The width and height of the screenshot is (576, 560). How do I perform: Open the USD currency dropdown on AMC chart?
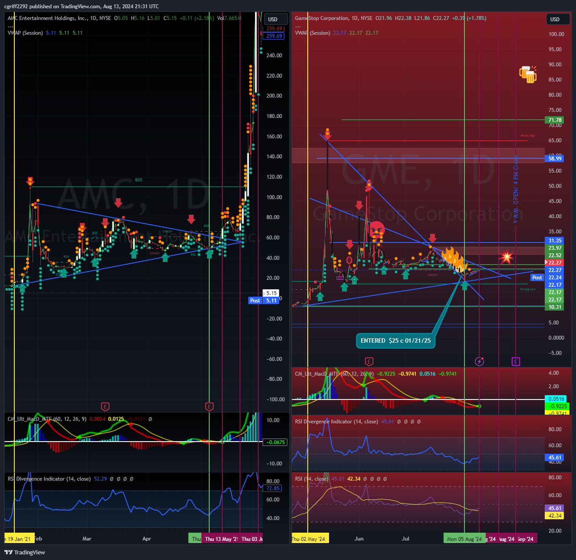[275, 19]
